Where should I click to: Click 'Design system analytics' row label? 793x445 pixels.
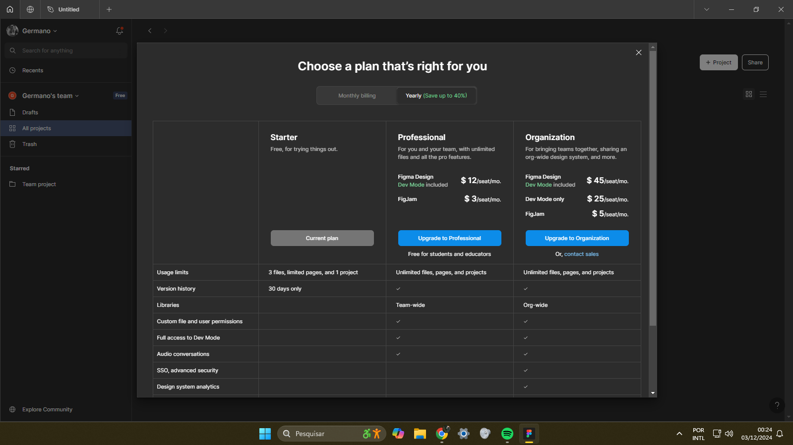tap(188, 387)
